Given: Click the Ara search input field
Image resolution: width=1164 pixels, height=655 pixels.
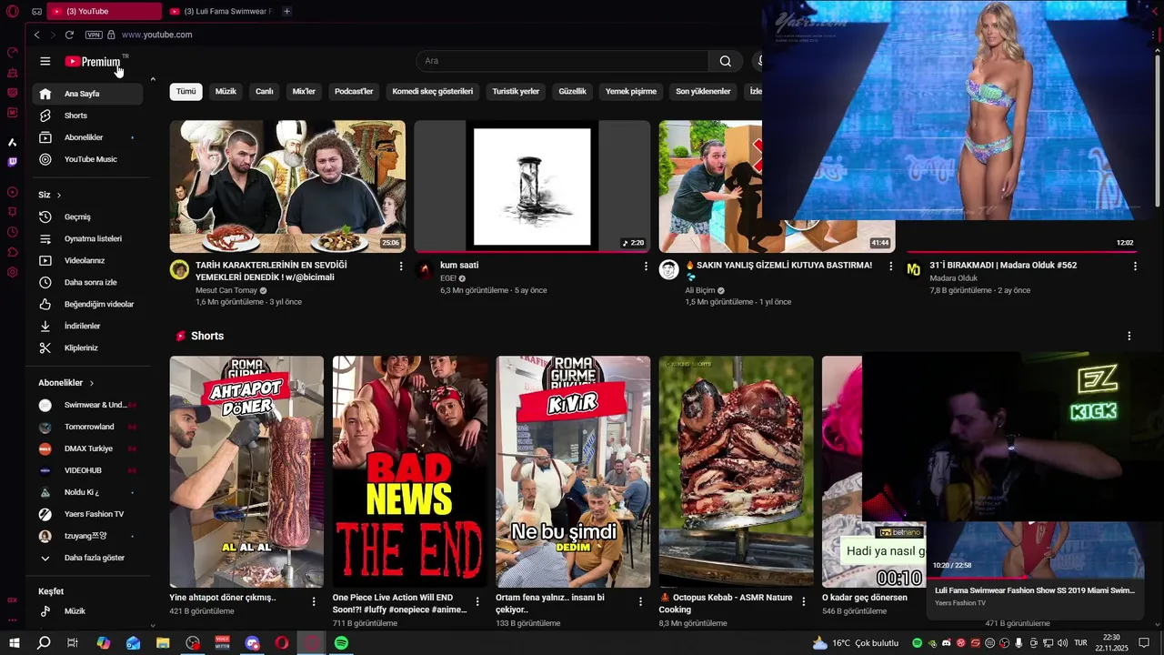Looking at the screenshot, I should [x=562, y=61].
